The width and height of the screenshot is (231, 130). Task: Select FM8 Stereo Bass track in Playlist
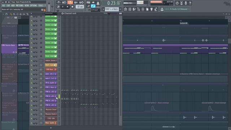(9, 49)
